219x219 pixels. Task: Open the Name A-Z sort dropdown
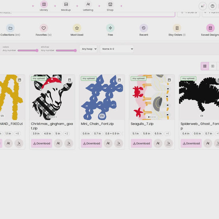click(x=117, y=49)
